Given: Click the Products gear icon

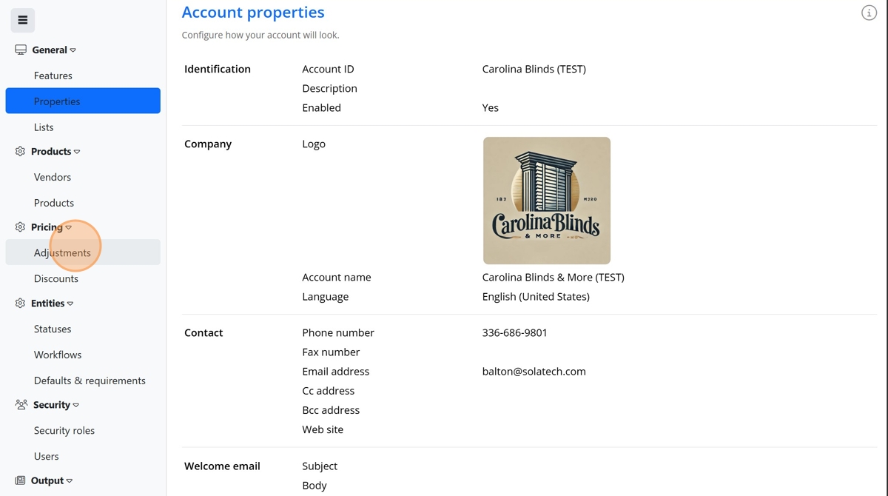Looking at the screenshot, I should coord(20,151).
